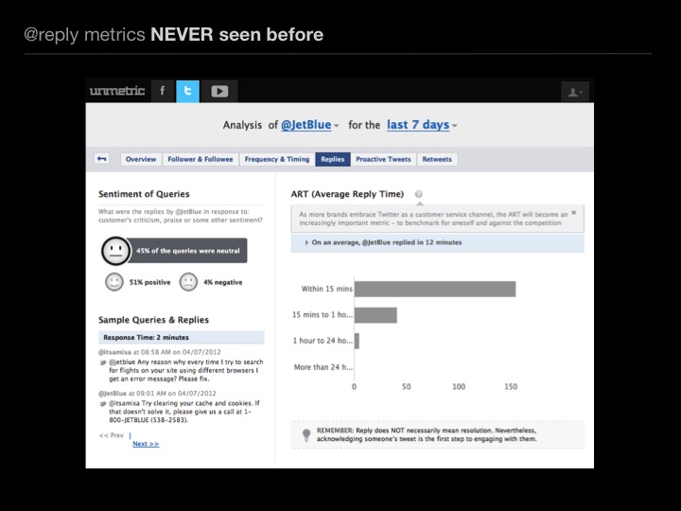This screenshot has width=681, height=511.
Task: Click the positive smiley face icon
Action: pos(114,282)
